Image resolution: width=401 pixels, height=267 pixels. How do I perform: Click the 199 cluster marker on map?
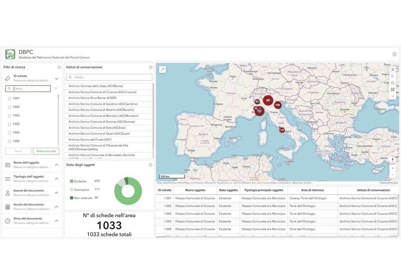278,105
